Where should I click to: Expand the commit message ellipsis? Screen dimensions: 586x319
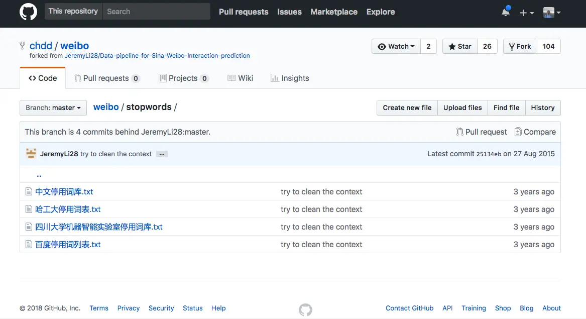pyautogui.click(x=162, y=154)
